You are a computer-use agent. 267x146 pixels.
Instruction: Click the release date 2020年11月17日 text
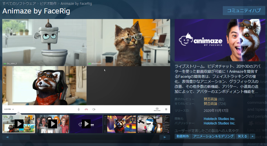216,110
